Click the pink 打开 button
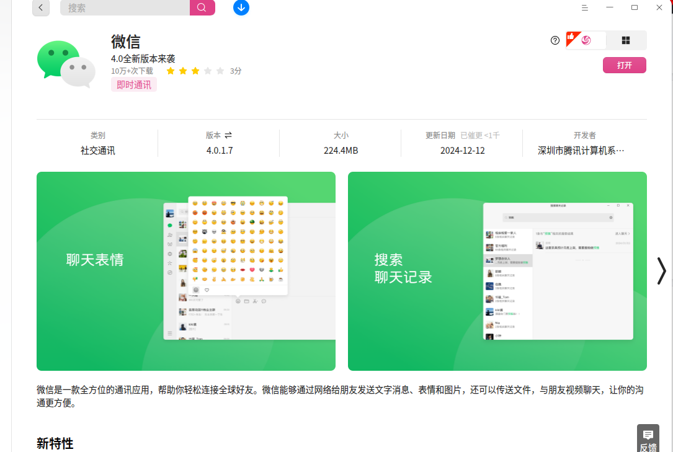673x452 pixels. point(625,65)
